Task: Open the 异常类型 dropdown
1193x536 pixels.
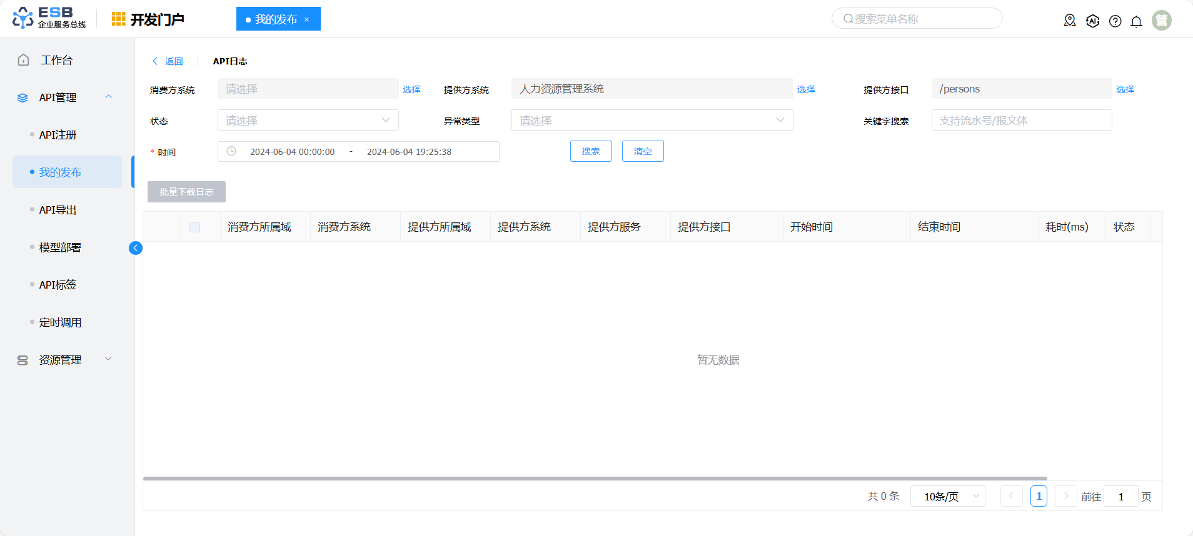Action: (652, 120)
